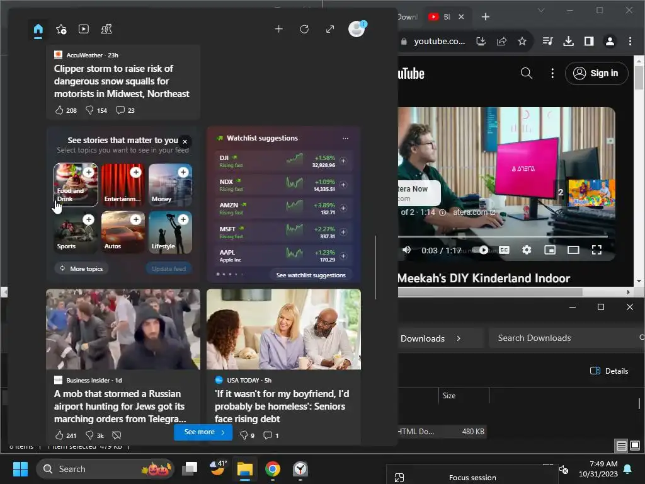Screen dimensions: 645x484
Task: Open the YouTube settings kebab menu
Action: [552, 73]
